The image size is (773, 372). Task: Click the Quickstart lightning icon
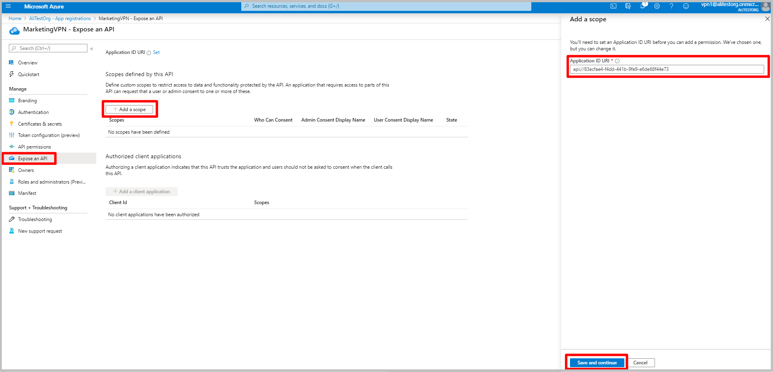12,74
